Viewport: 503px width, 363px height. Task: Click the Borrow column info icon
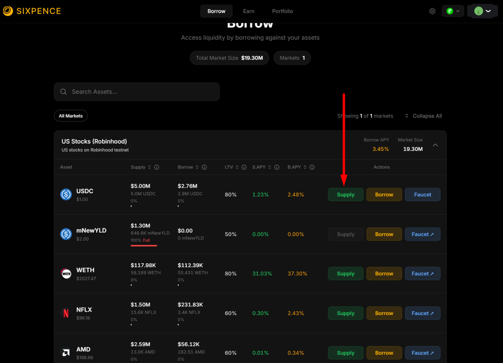[x=204, y=167]
